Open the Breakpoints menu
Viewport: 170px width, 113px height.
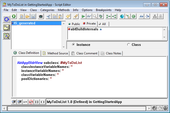pyautogui.click(x=104, y=10)
